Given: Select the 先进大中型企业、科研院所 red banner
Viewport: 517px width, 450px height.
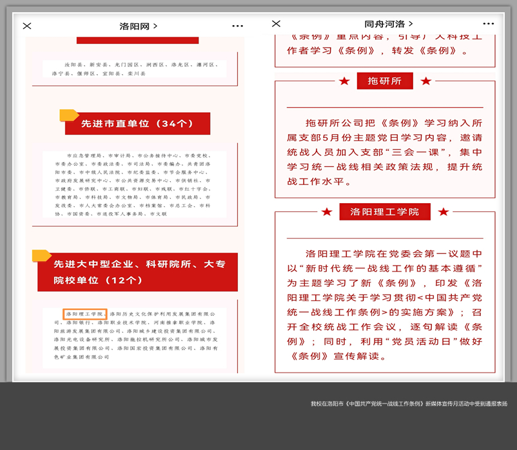Looking at the screenshot, I should [137, 272].
